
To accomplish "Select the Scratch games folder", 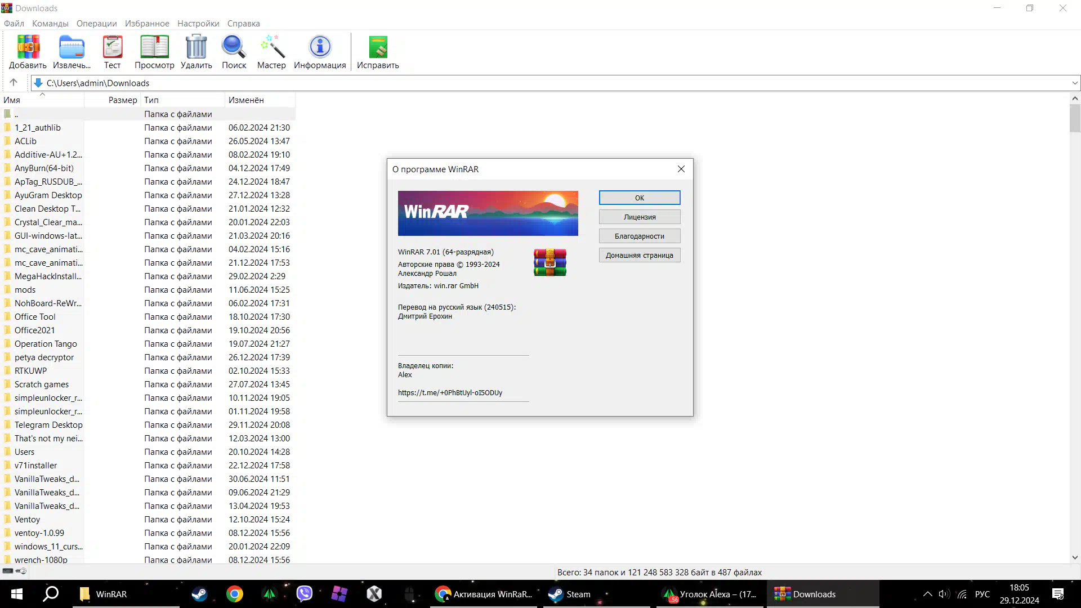I will [148, 385].
